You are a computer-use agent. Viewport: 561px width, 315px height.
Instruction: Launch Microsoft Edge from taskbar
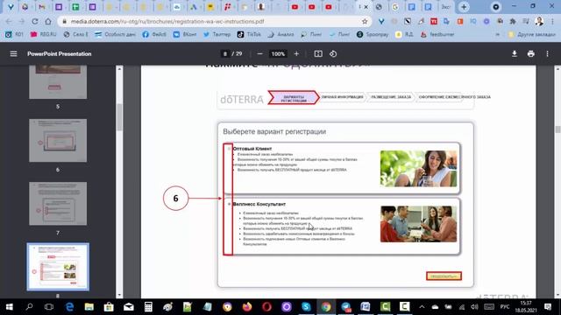[69, 307]
